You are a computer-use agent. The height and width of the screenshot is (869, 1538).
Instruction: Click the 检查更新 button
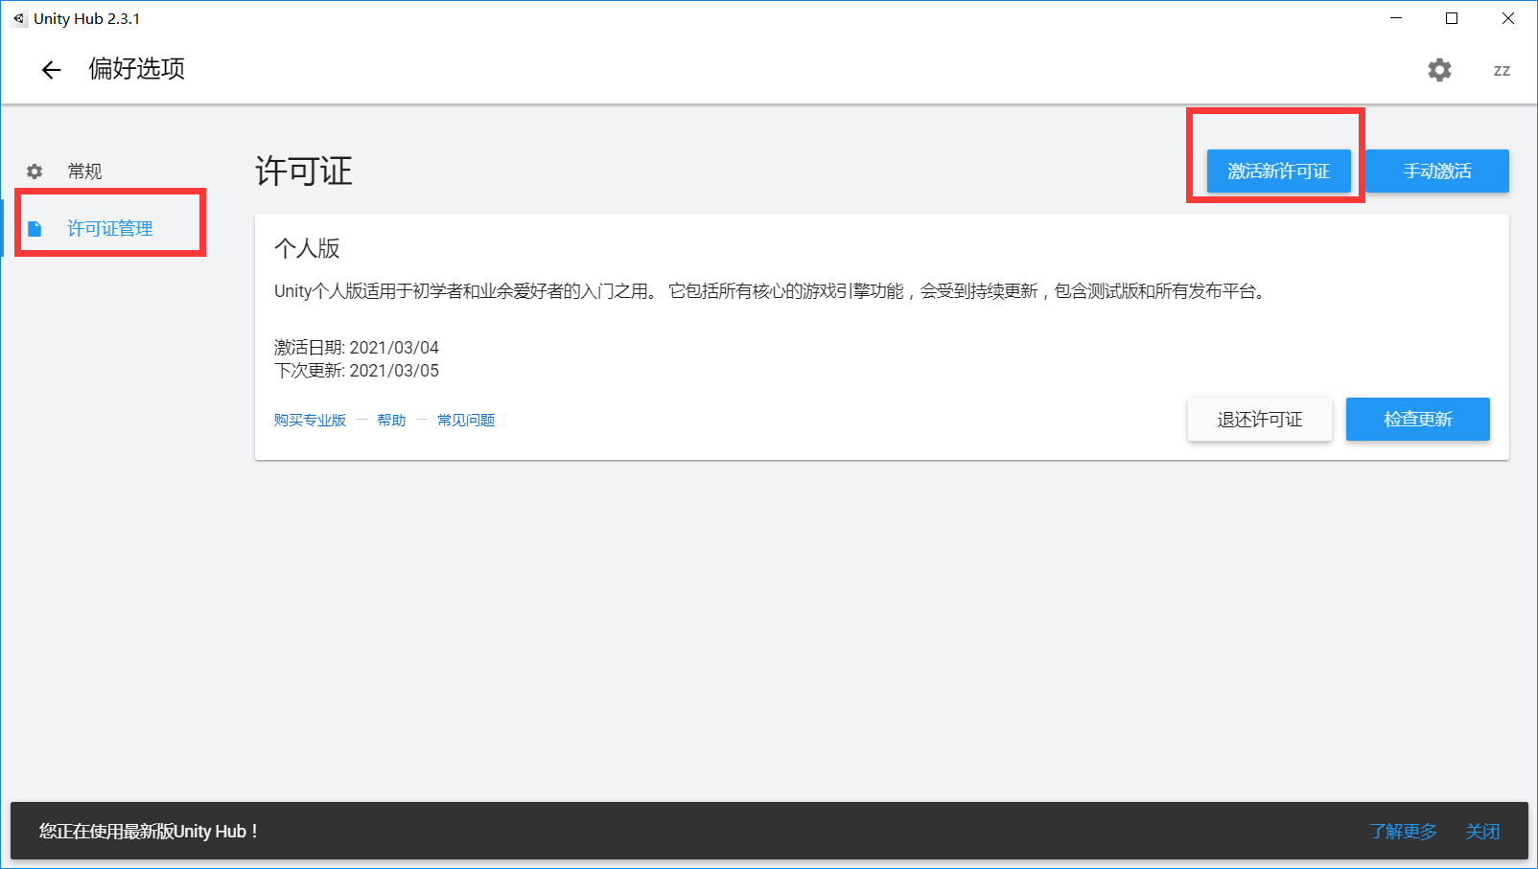click(x=1417, y=420)
